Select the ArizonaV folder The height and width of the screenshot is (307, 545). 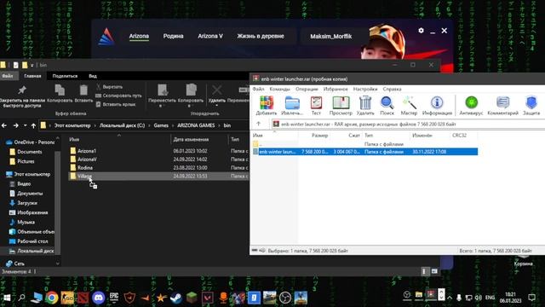click(87, 159)
